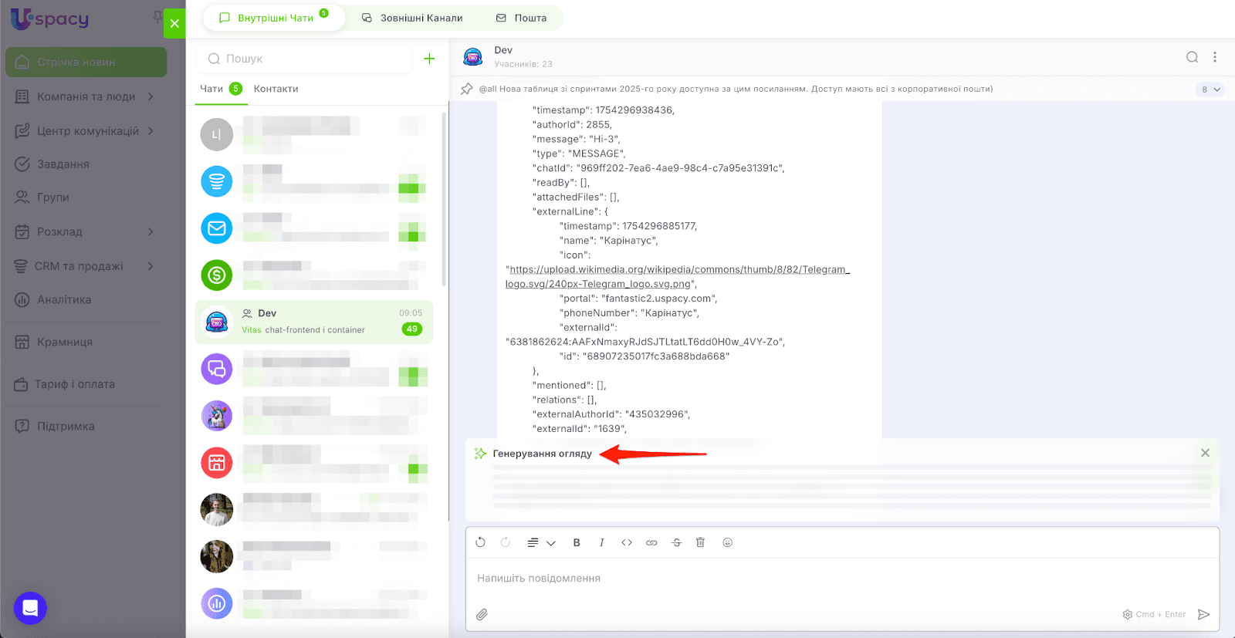1235x638 pixels.
Task: Open the Dev chat options menu
Action: (x=1215, y=57)
